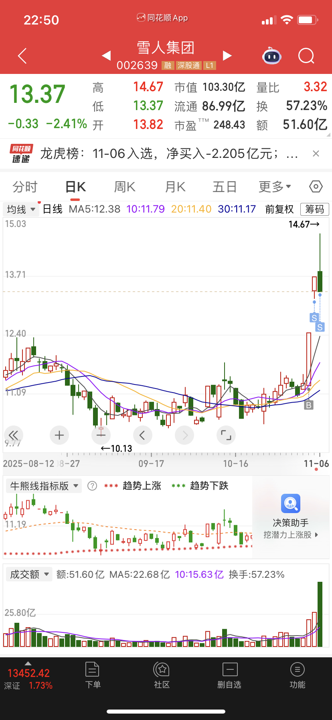Move the chart cursor left one candle
332x720 pixels.
point(142,435)
